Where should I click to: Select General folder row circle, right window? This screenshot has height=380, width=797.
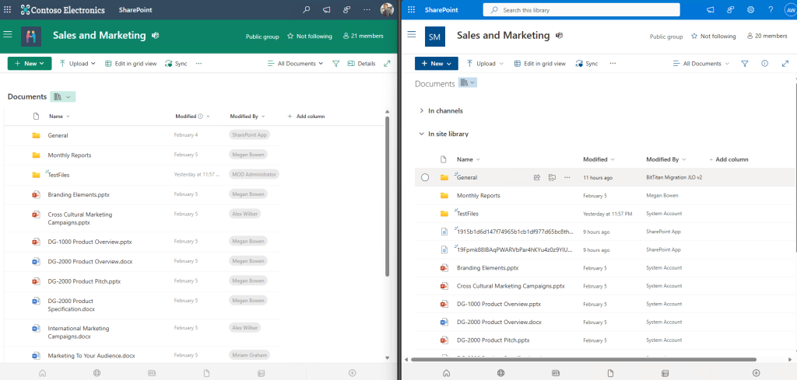(x=425, y=178)
